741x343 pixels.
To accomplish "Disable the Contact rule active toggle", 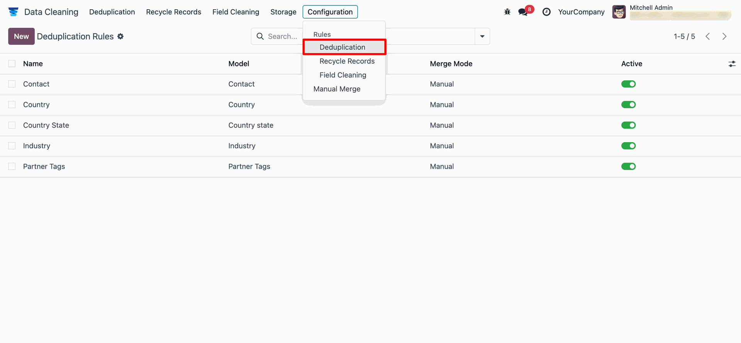I will (x=628, y=84).
